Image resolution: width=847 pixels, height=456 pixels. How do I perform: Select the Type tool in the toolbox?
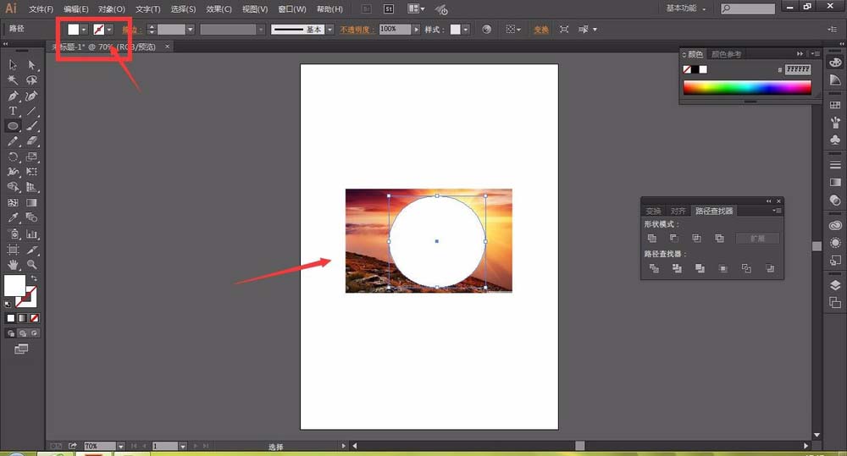click(x=13, y=111)
